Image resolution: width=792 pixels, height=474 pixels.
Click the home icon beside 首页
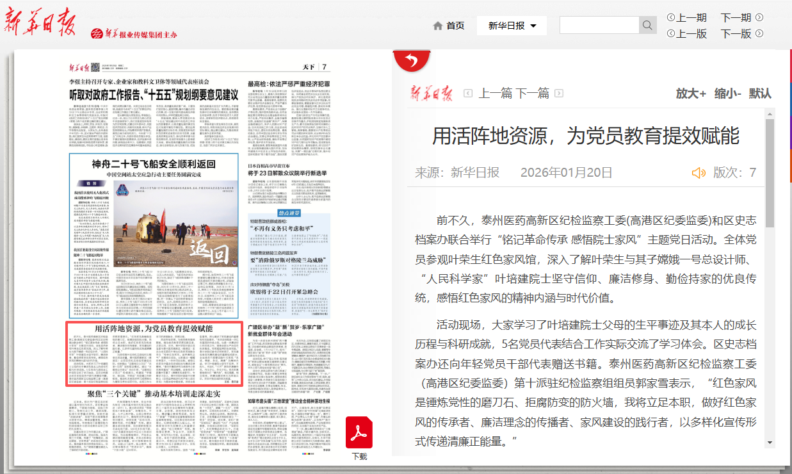click(438, 26)
